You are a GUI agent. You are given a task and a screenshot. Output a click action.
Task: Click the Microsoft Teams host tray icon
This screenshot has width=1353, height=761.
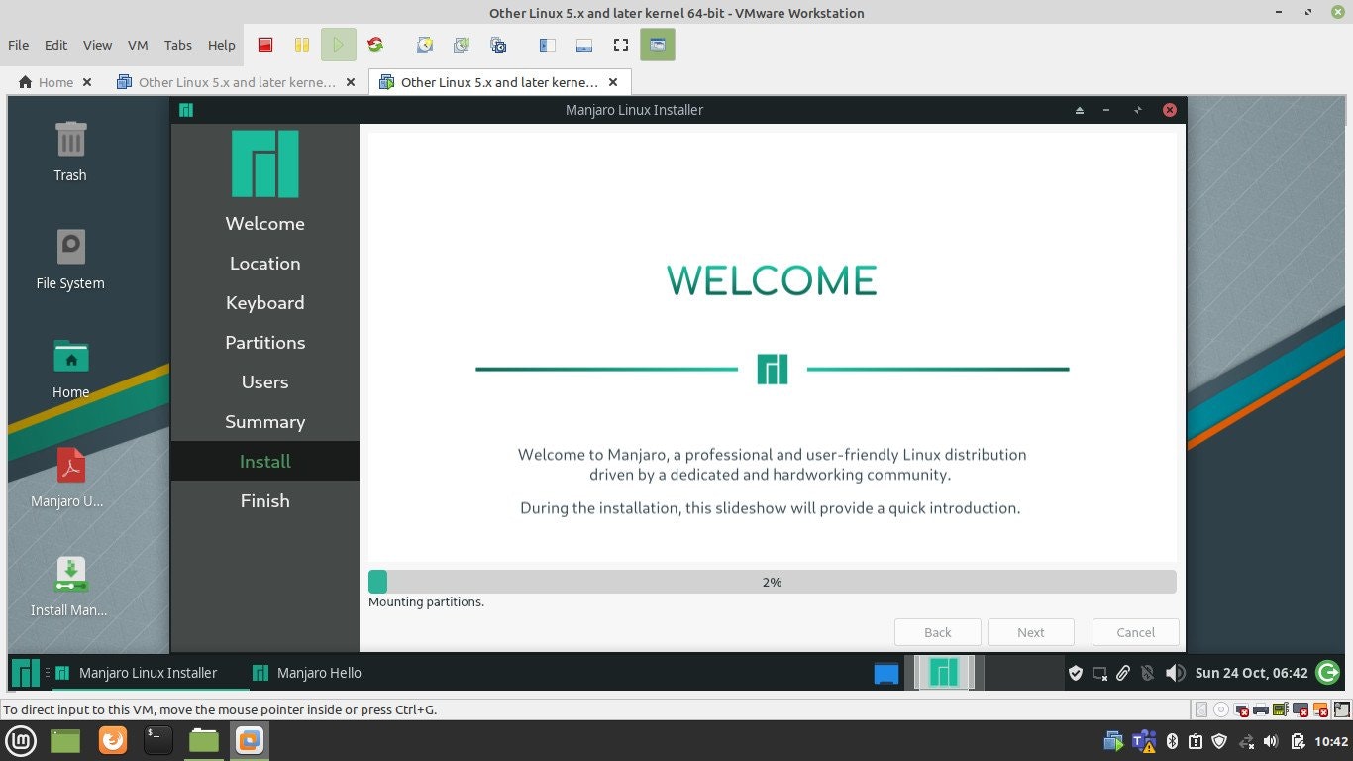(x=1144, y=741)
